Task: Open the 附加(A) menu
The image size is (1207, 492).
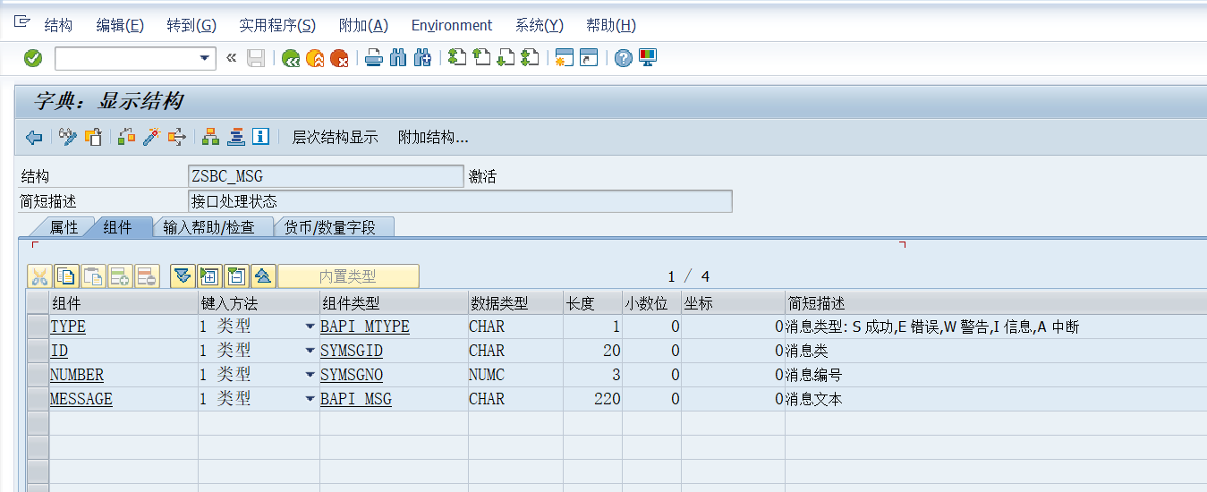Action: [363, 25]
